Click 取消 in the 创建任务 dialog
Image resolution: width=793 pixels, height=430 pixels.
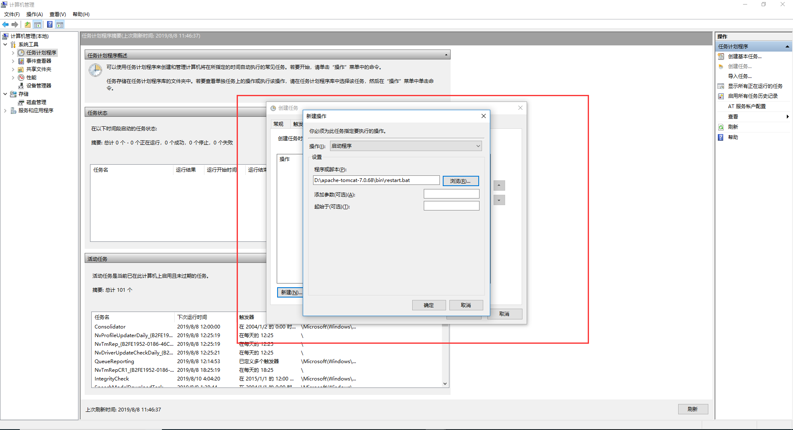pyautogui.click(x=504, y=314)
